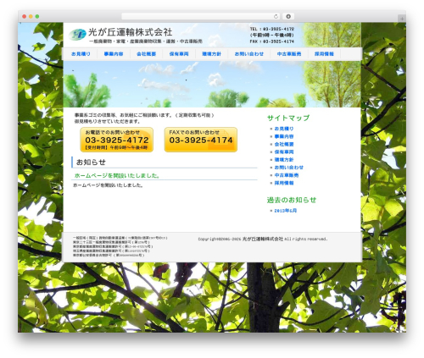This screenshot has width=424, height=358.
Task: Open the green ホームページを開設いたしました。 news headline
Action: (117, 175)
